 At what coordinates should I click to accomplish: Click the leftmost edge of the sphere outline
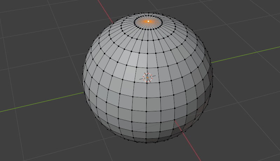pyautogui.click(x=83, y=82)
